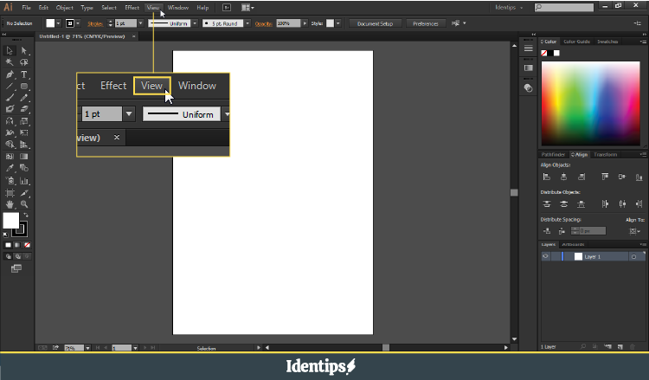The image size is (649, 380).
Task: Click the Preferences button
Action: 425,23
